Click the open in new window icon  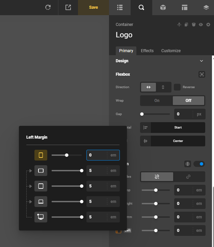pyautogui.click(x=68, y=7)
